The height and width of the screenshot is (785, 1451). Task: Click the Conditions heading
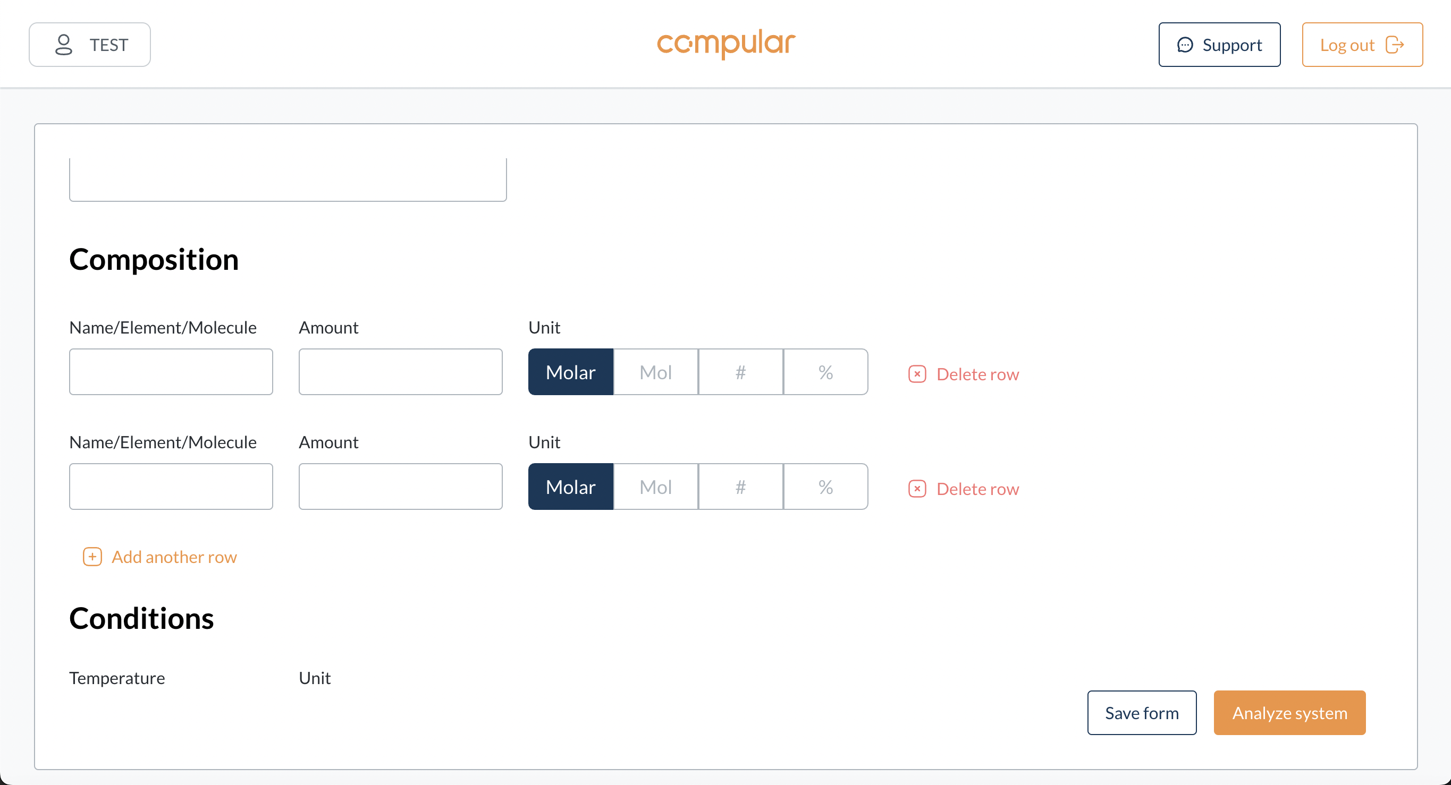coord(141,618)
